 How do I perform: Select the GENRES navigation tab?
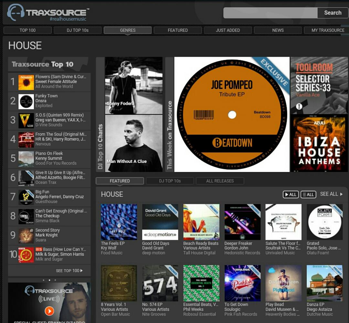pos(128,30)
